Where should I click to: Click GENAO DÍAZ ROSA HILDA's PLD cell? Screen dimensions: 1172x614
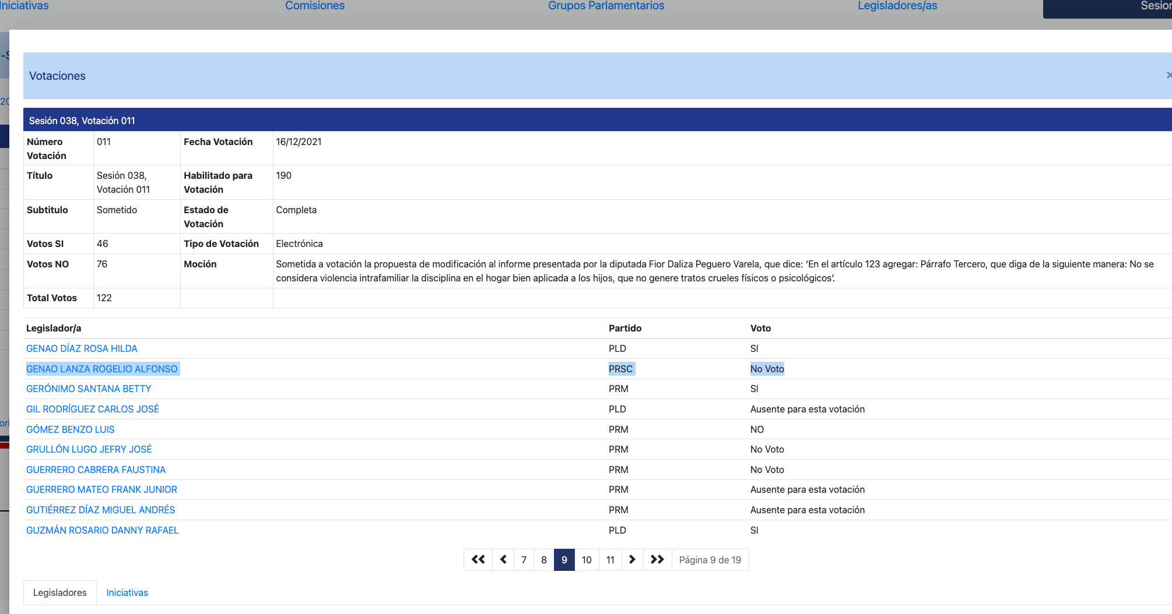(x=617, y=348)
